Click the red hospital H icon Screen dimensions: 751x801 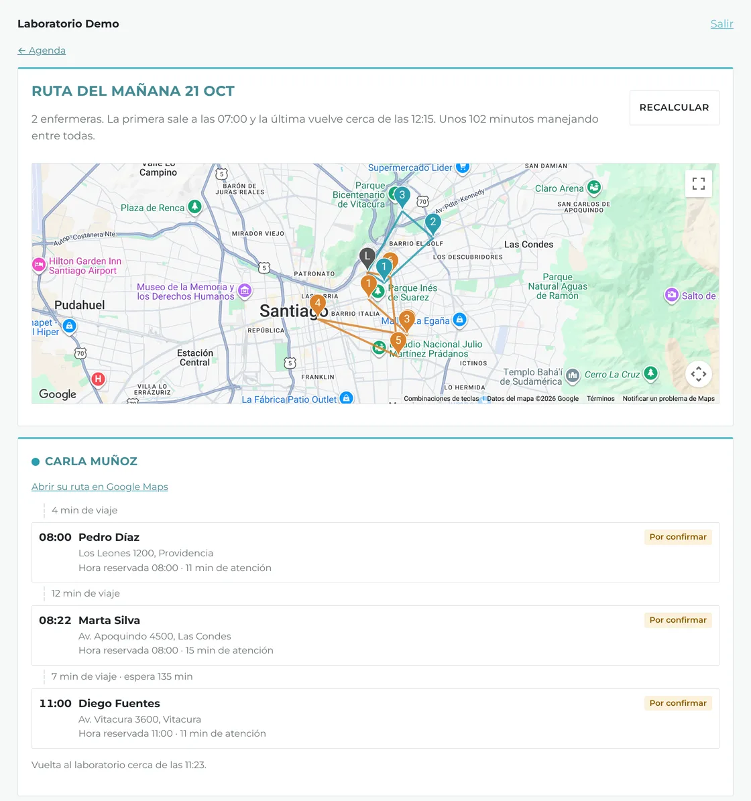click(x=98, y=379)
